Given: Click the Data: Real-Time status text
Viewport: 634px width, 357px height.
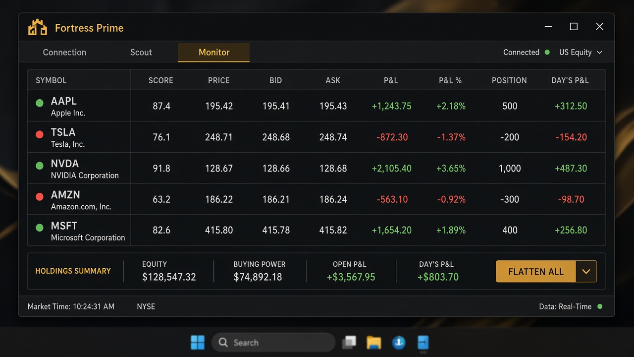Looking at the screenshot, I should (565, 306).
